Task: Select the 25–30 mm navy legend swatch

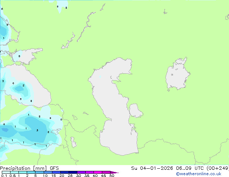Action: coord(73,172)
